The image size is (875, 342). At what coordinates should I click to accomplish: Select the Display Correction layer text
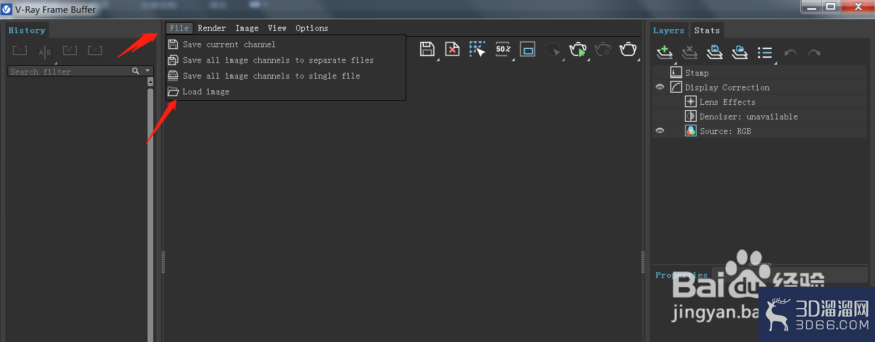coord(728,87)
